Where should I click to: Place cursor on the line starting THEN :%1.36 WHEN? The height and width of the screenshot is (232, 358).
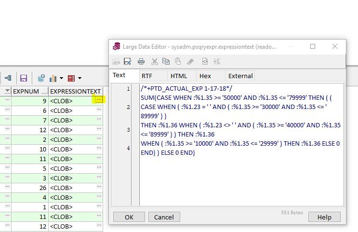[240, 125]
